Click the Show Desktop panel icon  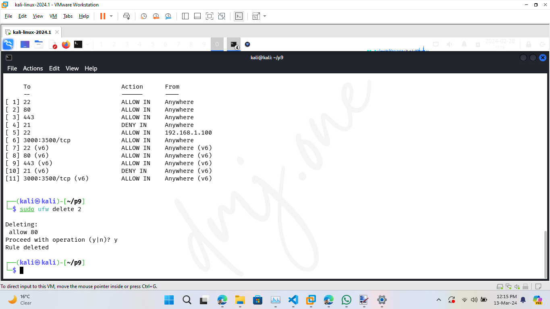(25, 44)
